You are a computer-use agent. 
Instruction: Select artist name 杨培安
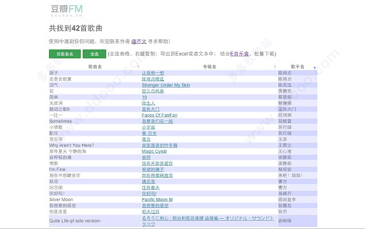click(285, 169)
